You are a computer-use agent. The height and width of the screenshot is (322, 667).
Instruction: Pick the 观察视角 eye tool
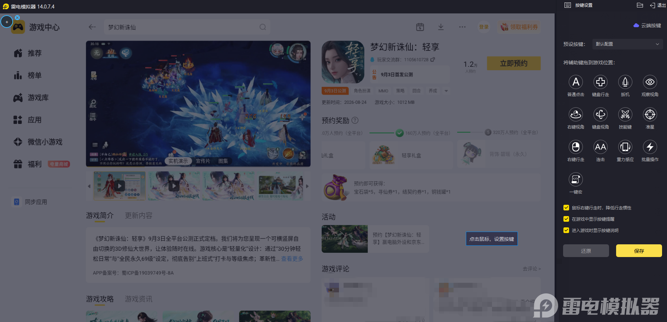point(650,82)
